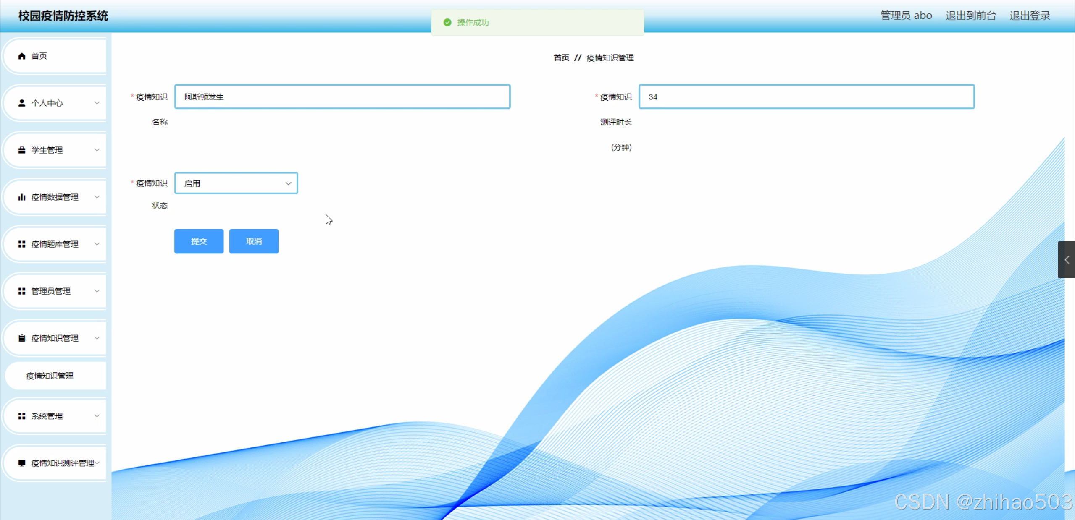Image resolution: width=1075 pixels, height=520 pixels.
Task: Open the 疫情知识测评管理 menu
Action: pyautogui.click(x=62, y=463)
